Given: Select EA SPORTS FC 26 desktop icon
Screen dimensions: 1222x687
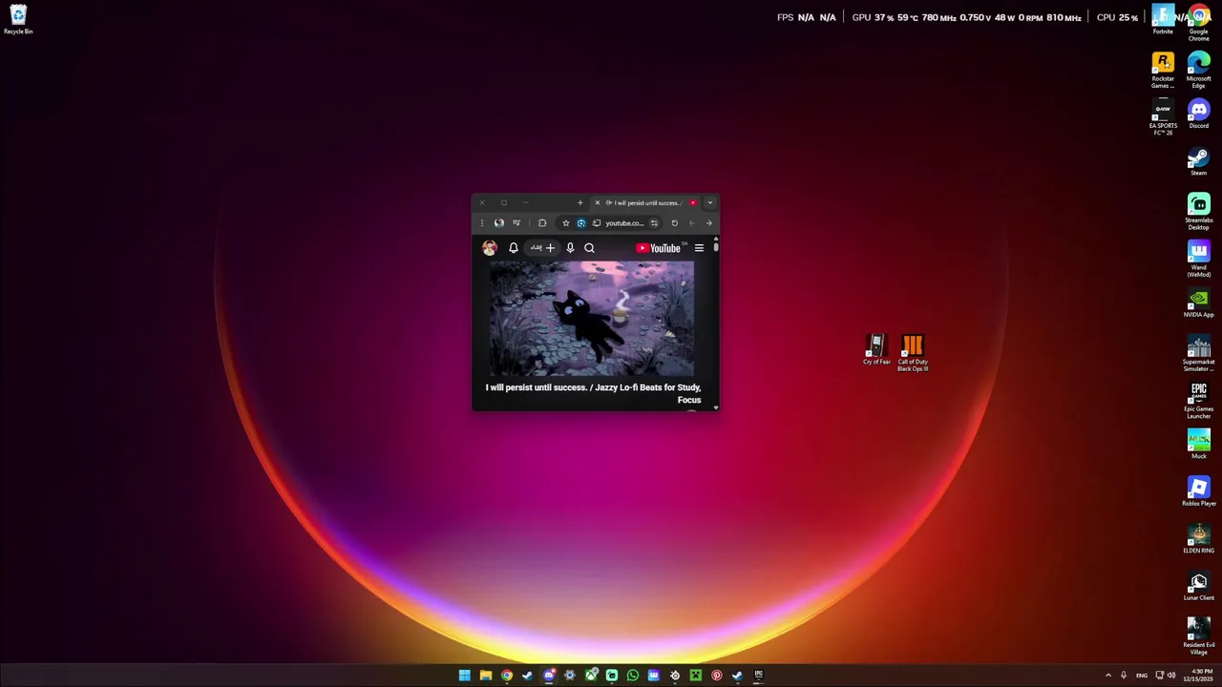Looking at the screenshot, I should pos(1163,116).
